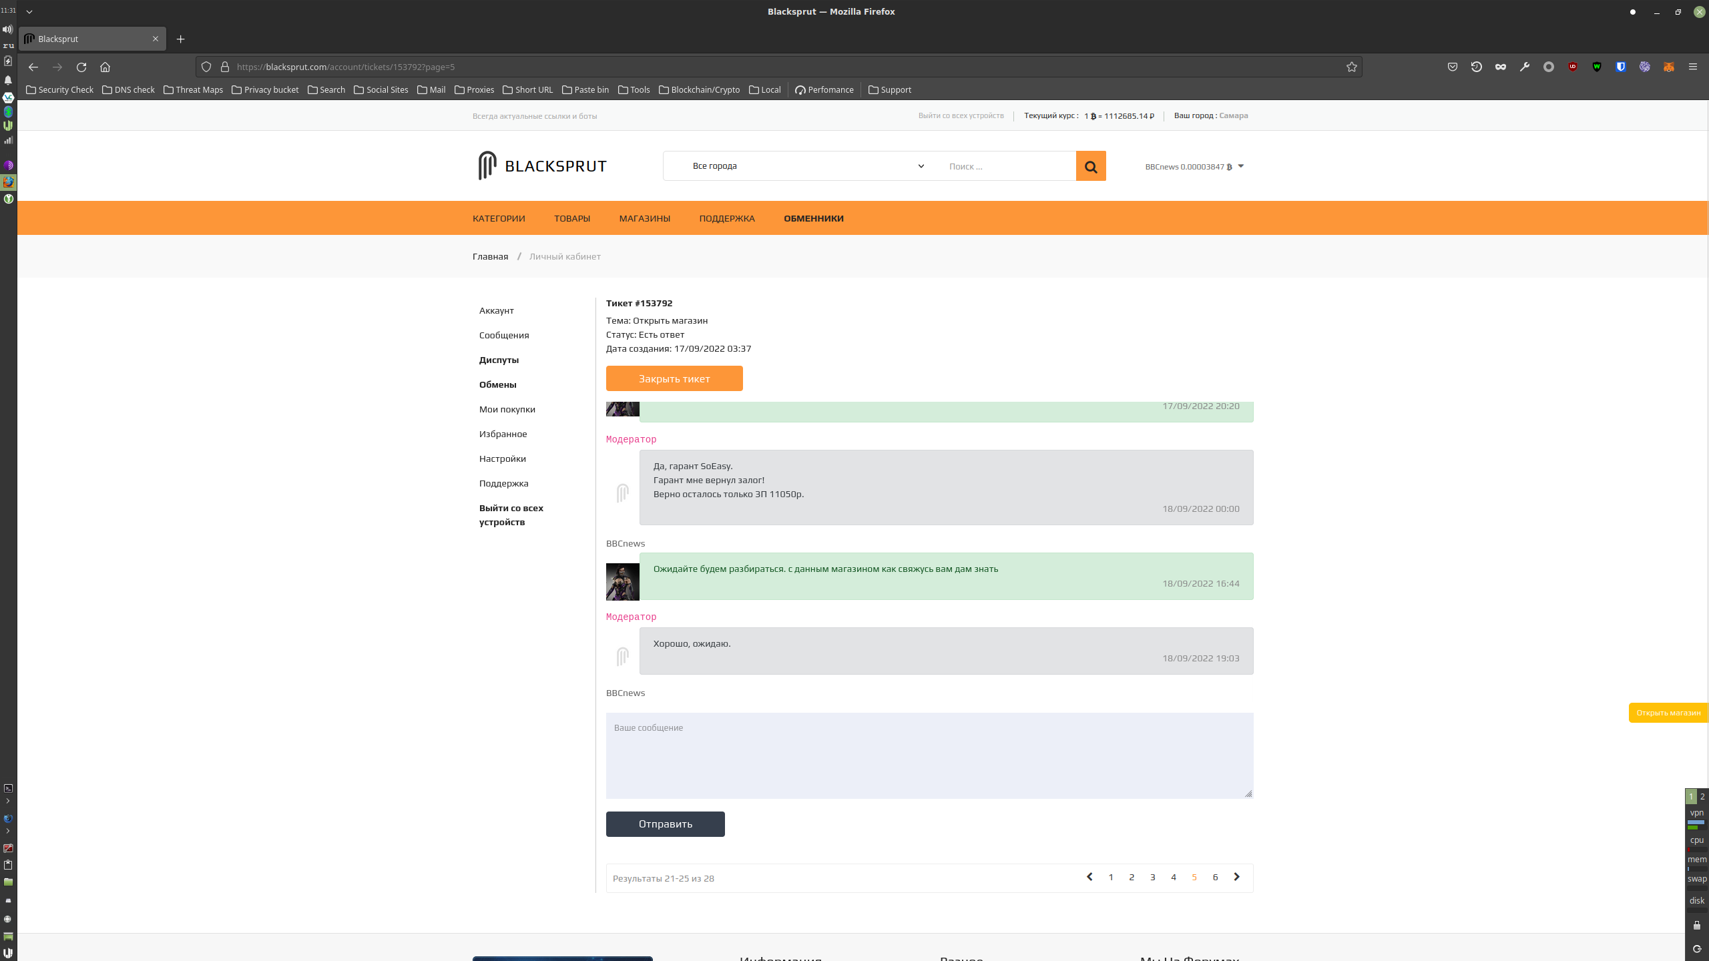Image resolution: width=1709 pixels, height=961 pixels.
Task: Go to previous results page arrow
Action: point(1089,877)
